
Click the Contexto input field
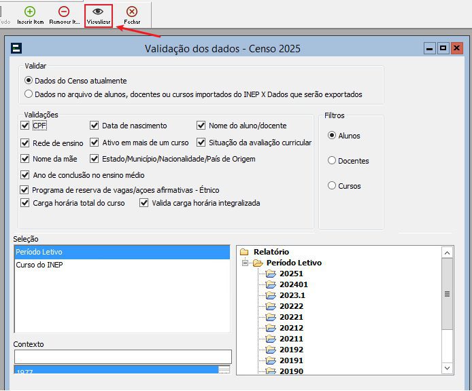pyautogui.click(x=123, y=357)
